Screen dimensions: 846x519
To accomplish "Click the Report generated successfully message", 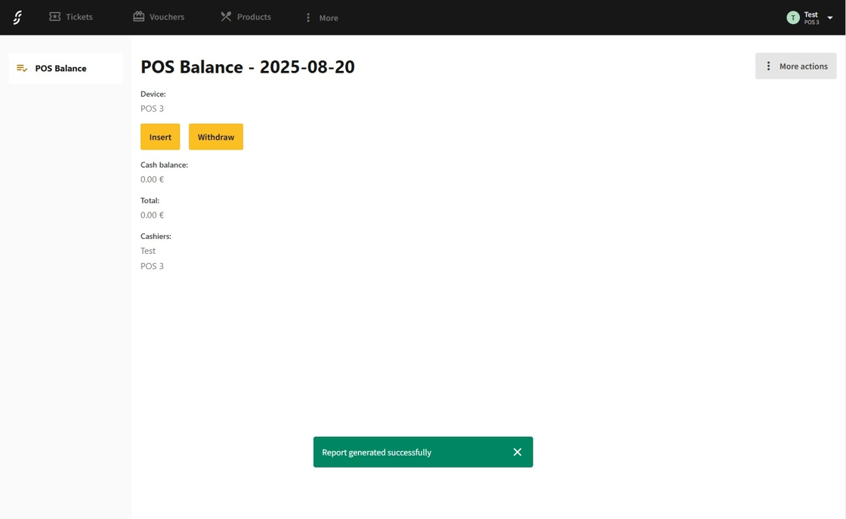I will (376, 453).
